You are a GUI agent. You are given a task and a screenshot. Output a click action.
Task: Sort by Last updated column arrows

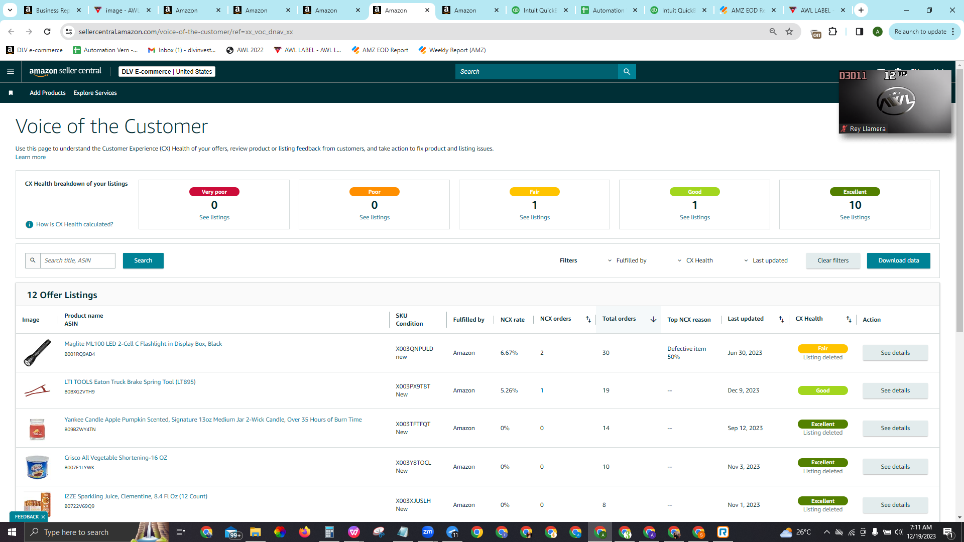781,319
